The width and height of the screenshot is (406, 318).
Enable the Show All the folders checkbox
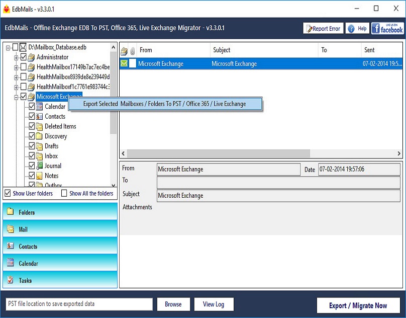pos(65,193)
